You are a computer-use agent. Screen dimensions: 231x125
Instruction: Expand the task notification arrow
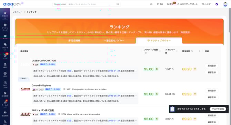[x=227, y=109]
